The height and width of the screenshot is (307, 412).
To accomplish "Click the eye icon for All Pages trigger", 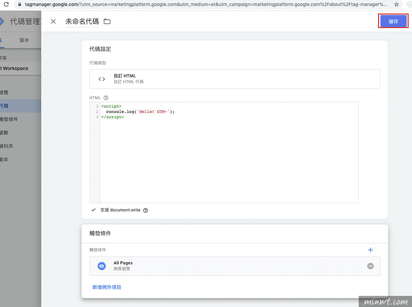I will 102,266.
